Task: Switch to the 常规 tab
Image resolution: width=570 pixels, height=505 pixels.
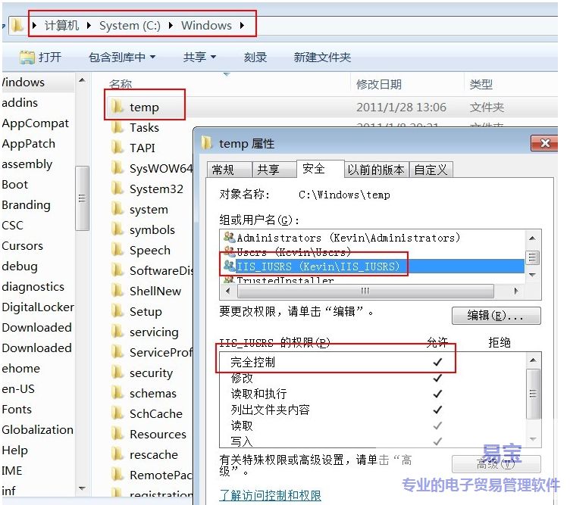Action: click(x=223, y=170)
